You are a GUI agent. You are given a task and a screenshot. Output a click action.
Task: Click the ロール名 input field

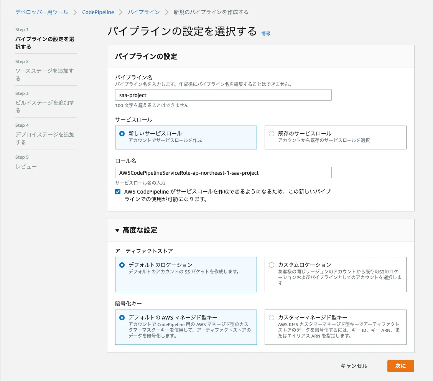click(x=223, y=172)
